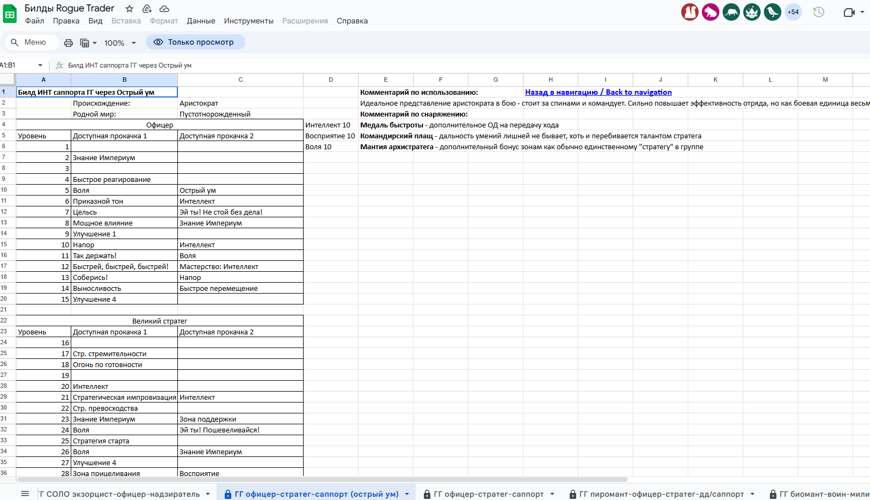Screen dimensions: 870x500
Task: Open the Формат menu
Action: point(164,21)
